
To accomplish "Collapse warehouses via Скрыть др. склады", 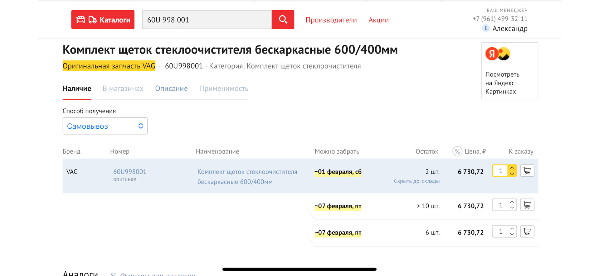I will coord(417,181).
